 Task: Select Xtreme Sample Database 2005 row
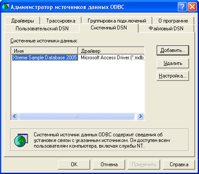pyautogui.click(x=78, y=58)
